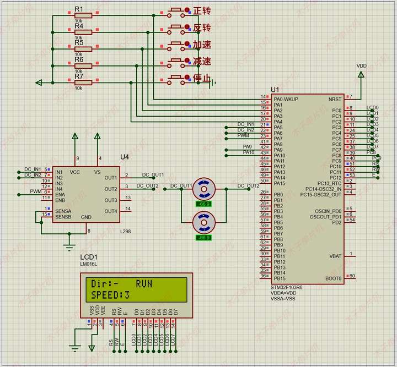Activate the 减速 push button's red actuator
The image size is (397, 367).
pos(187,61)
